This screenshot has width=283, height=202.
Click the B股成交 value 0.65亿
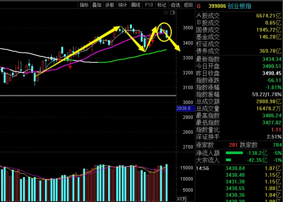(x=273, y=23)
